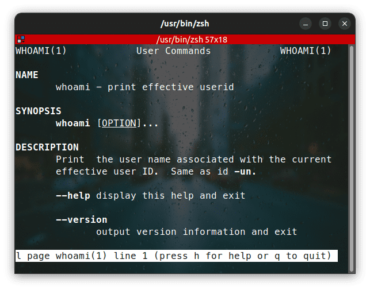370x290 pixels.
Task: Click the Terminator group icon in red titlebar
Action: point(21,39)
